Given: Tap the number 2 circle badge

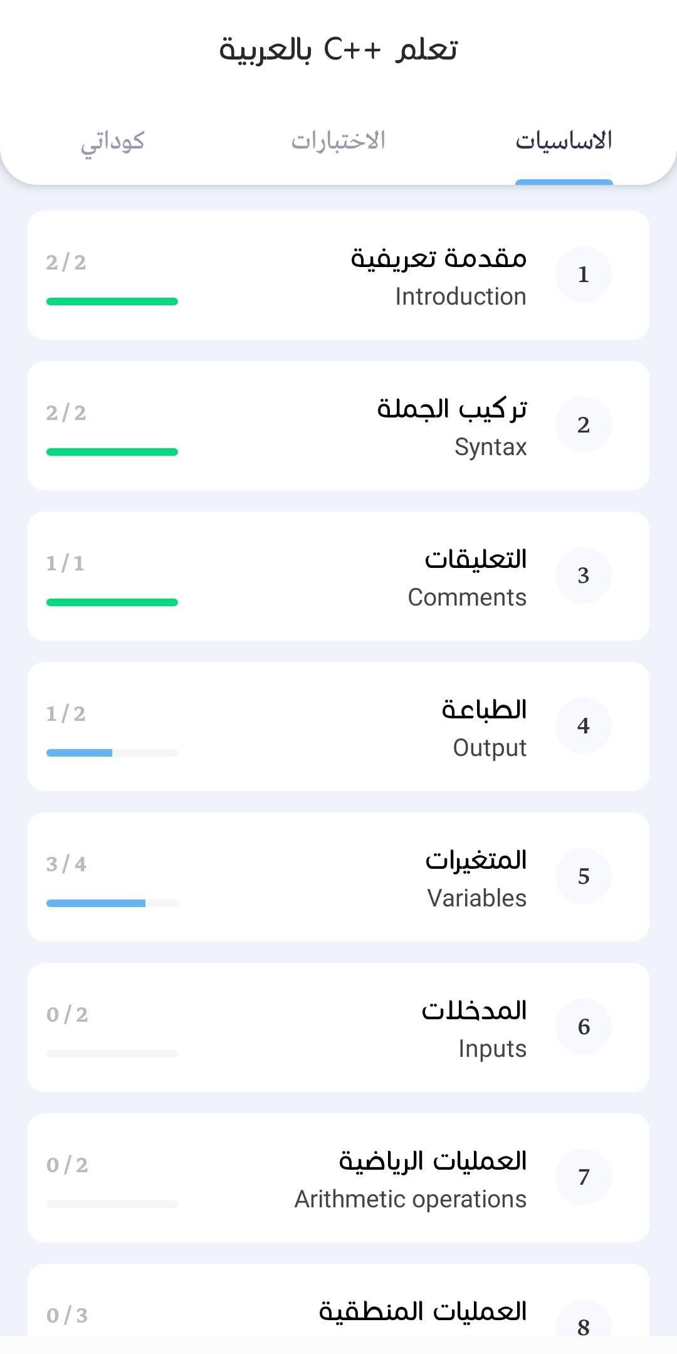Looking at the screenshot, I should [583, 425].
